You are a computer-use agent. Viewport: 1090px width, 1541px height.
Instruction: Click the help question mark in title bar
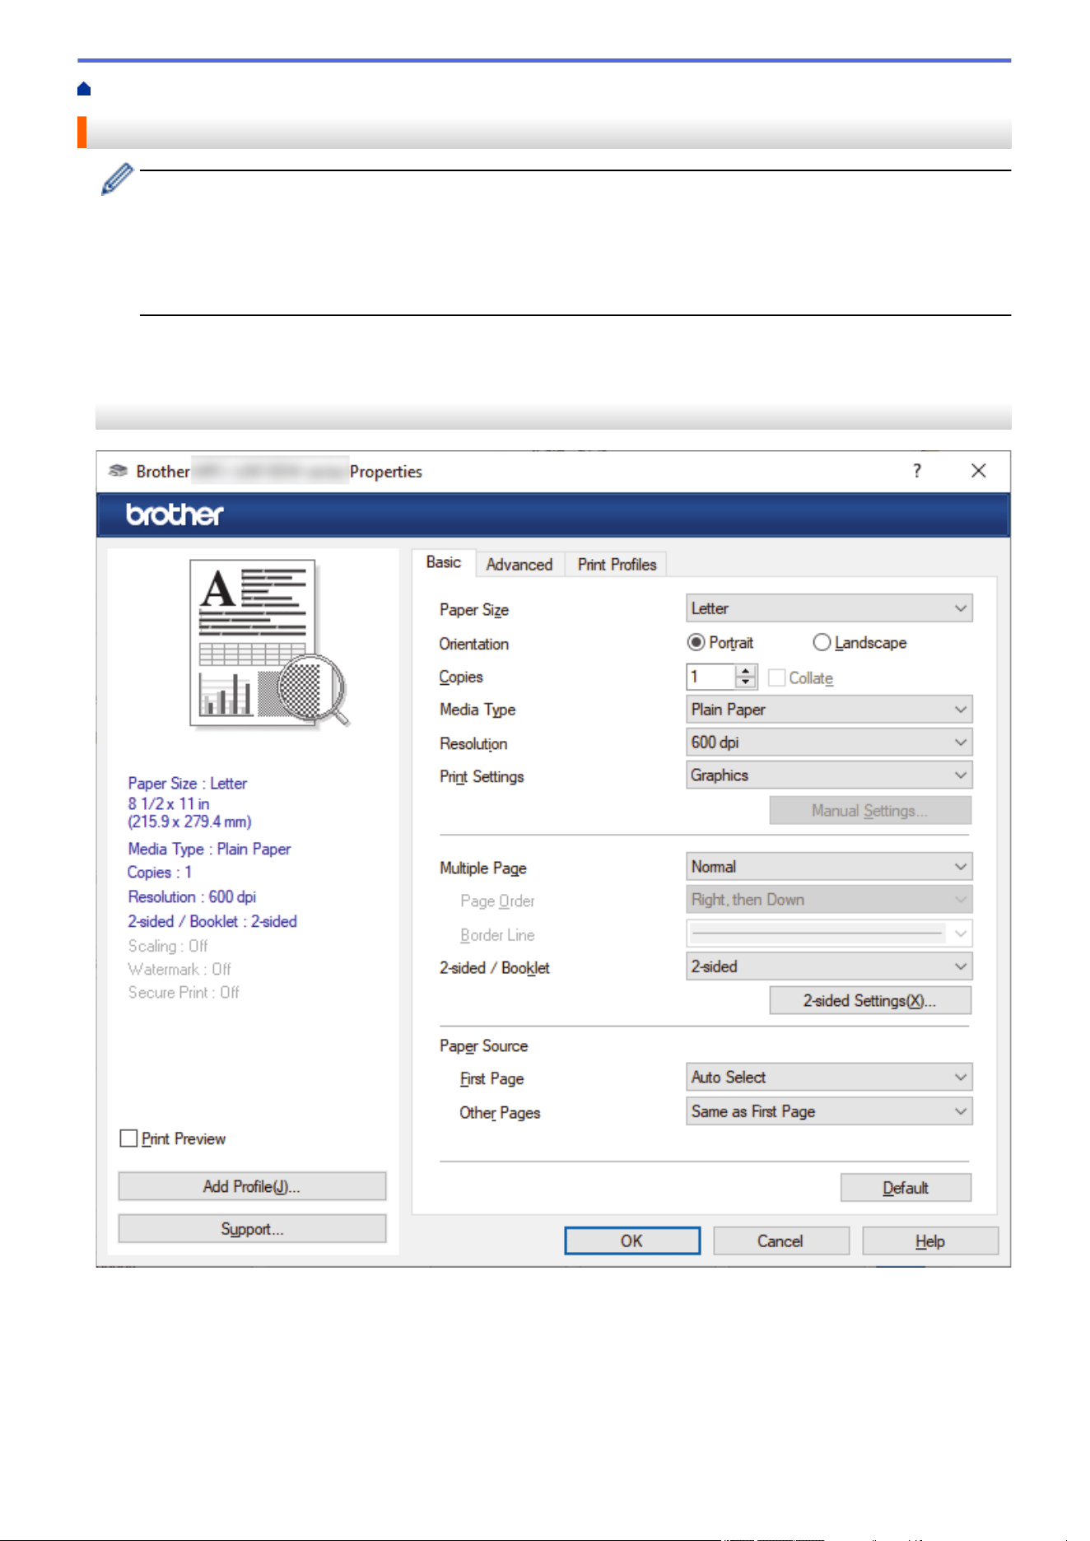pyautogui.click(x=917, y=471)
